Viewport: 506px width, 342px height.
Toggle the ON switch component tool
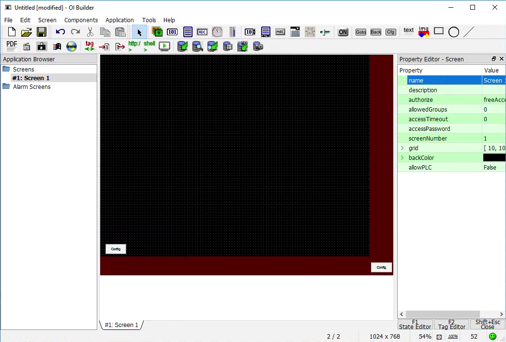pos(343,32)
